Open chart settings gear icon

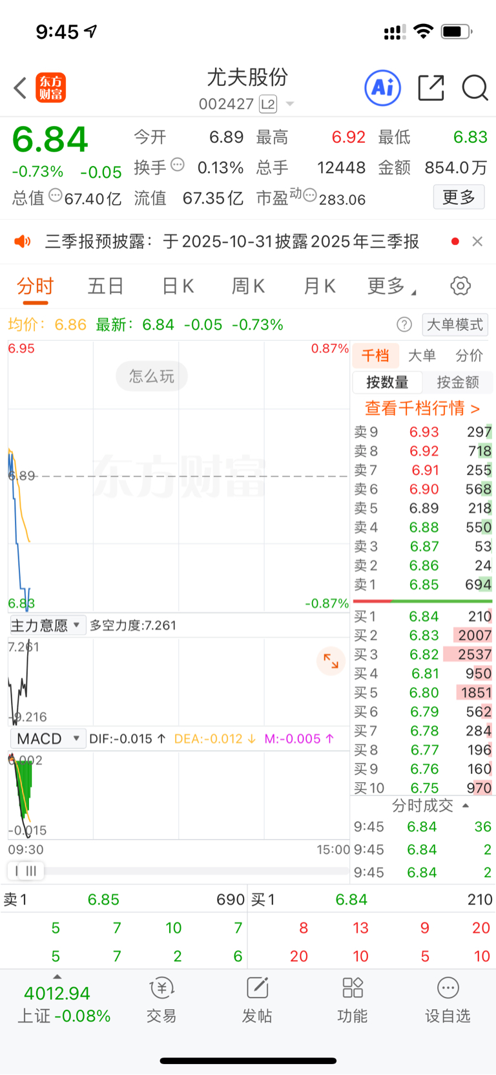[x=460, y=286]
